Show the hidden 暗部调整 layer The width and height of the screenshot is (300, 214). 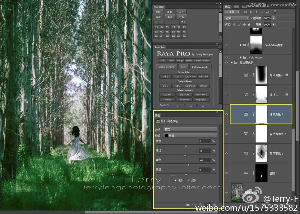tap(227, 75)
